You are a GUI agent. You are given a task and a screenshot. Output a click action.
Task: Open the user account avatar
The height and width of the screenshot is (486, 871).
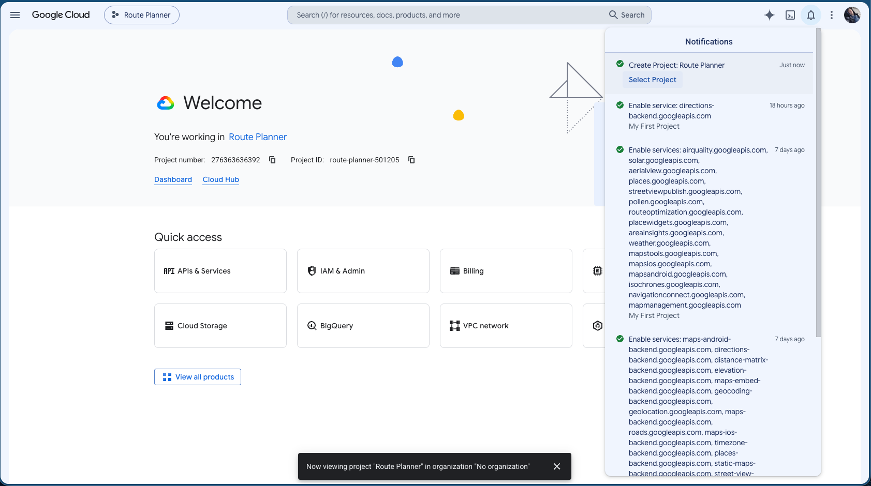pyautogui.click(x=852, y=15)
